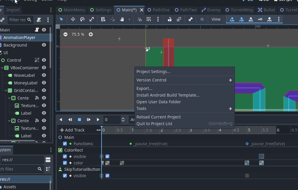The image size is (298, 190).
Task: Collapse the VBoxContainer tree node
Action: pos(2,68)
